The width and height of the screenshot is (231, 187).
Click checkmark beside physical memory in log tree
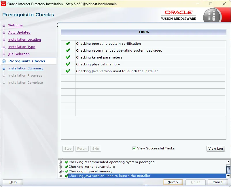[x=67, y=171]
